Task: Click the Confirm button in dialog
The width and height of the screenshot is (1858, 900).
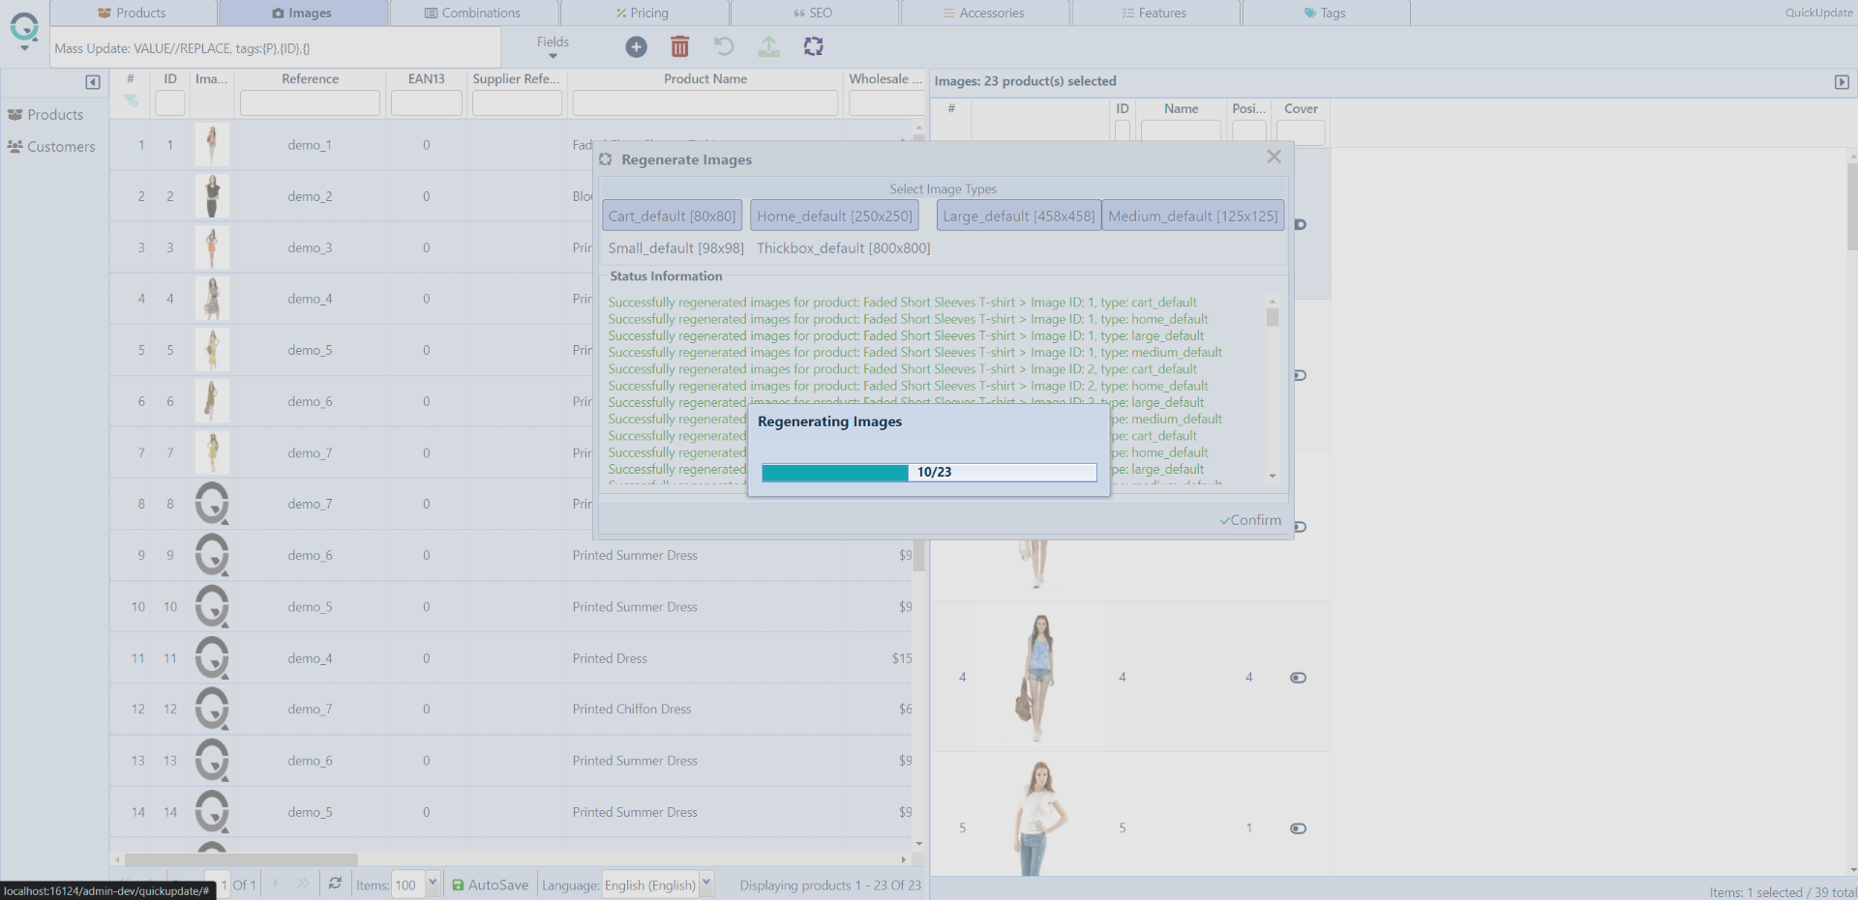Action: 1250,520
